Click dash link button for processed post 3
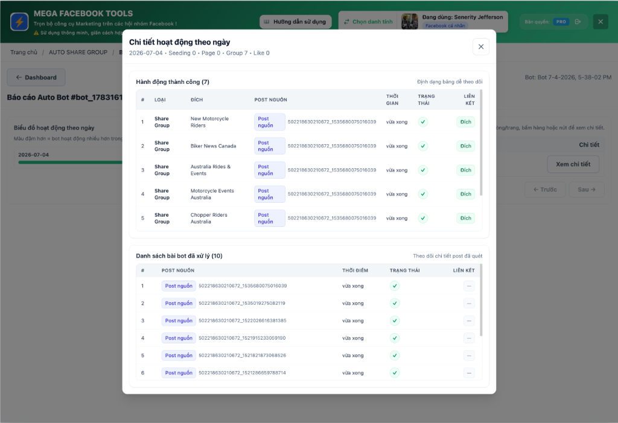 click(x=469, y=320)
